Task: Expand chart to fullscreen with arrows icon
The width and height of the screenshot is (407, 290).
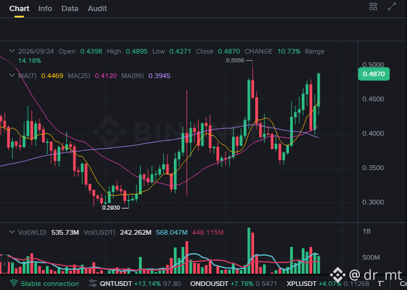Action: [392, 6]
